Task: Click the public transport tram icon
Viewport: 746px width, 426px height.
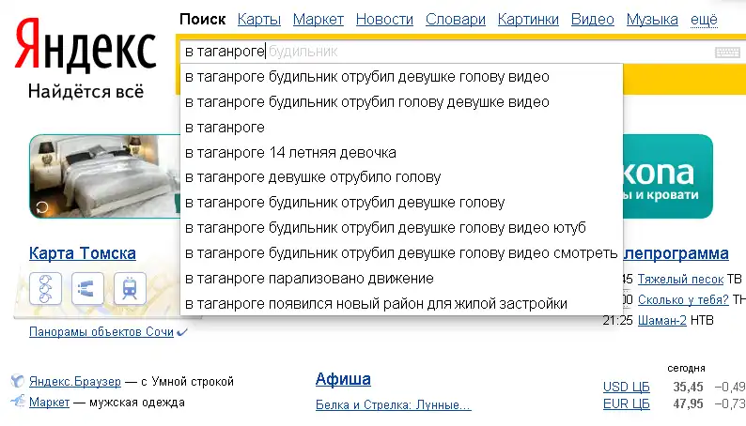Action: coord(129,288)
